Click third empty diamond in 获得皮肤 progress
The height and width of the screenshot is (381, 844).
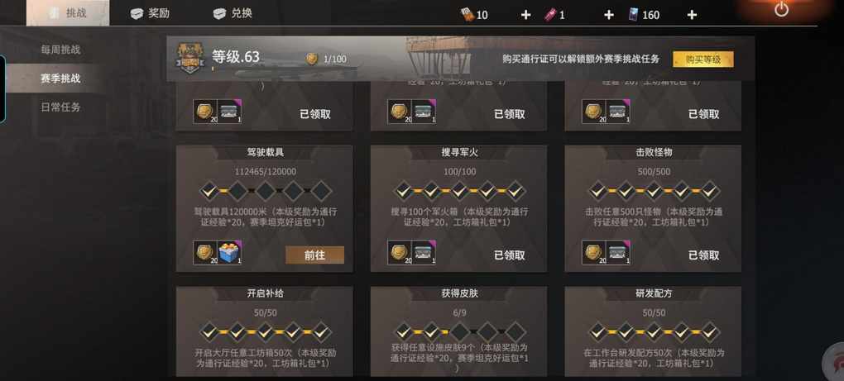click(x=515, y=332)
